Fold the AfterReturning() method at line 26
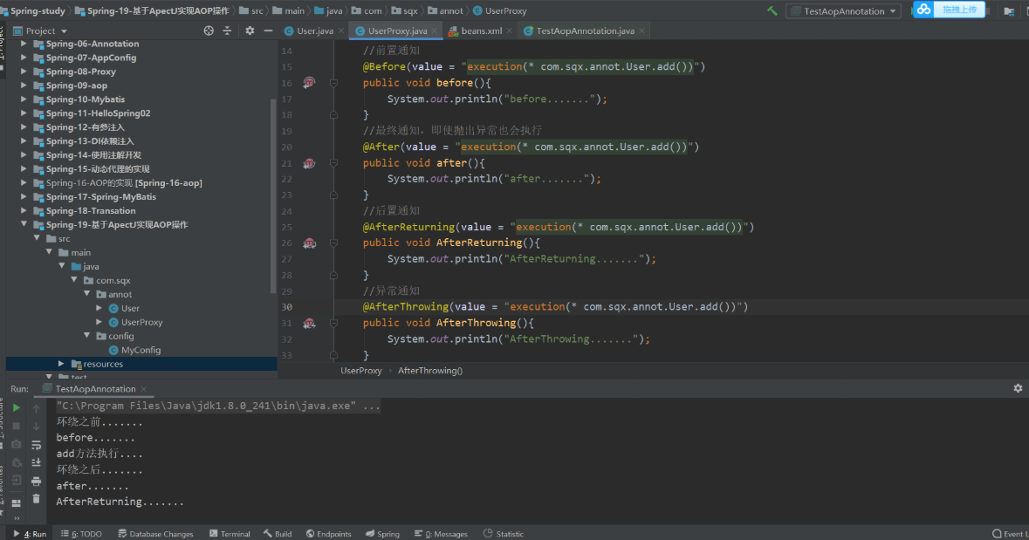The image size is (1029, 540). pyautogui.click(x=333, y=243)
